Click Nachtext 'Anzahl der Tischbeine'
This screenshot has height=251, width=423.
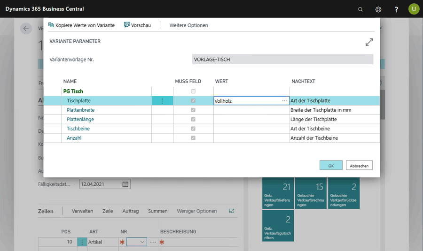314,138
